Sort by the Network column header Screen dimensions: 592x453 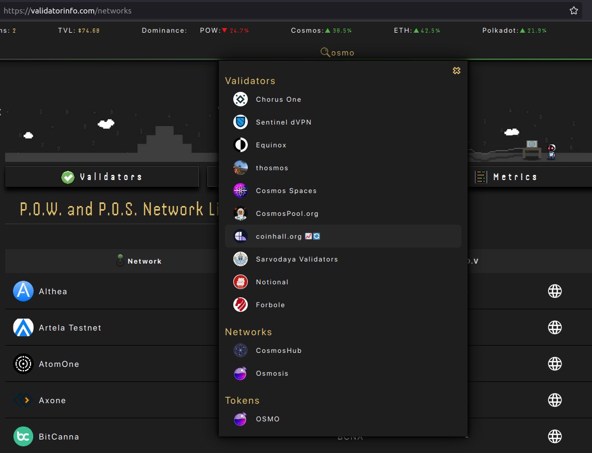click(145, 261)
